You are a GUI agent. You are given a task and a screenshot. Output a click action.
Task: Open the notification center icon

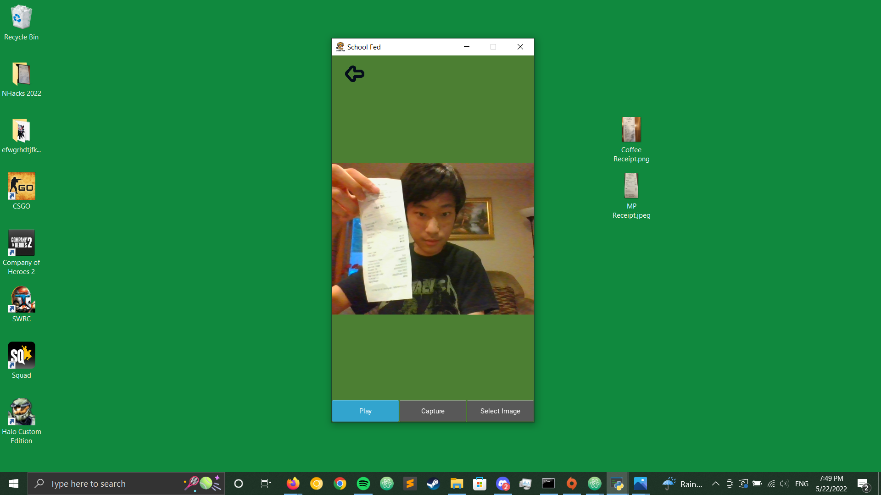[862, 484]
